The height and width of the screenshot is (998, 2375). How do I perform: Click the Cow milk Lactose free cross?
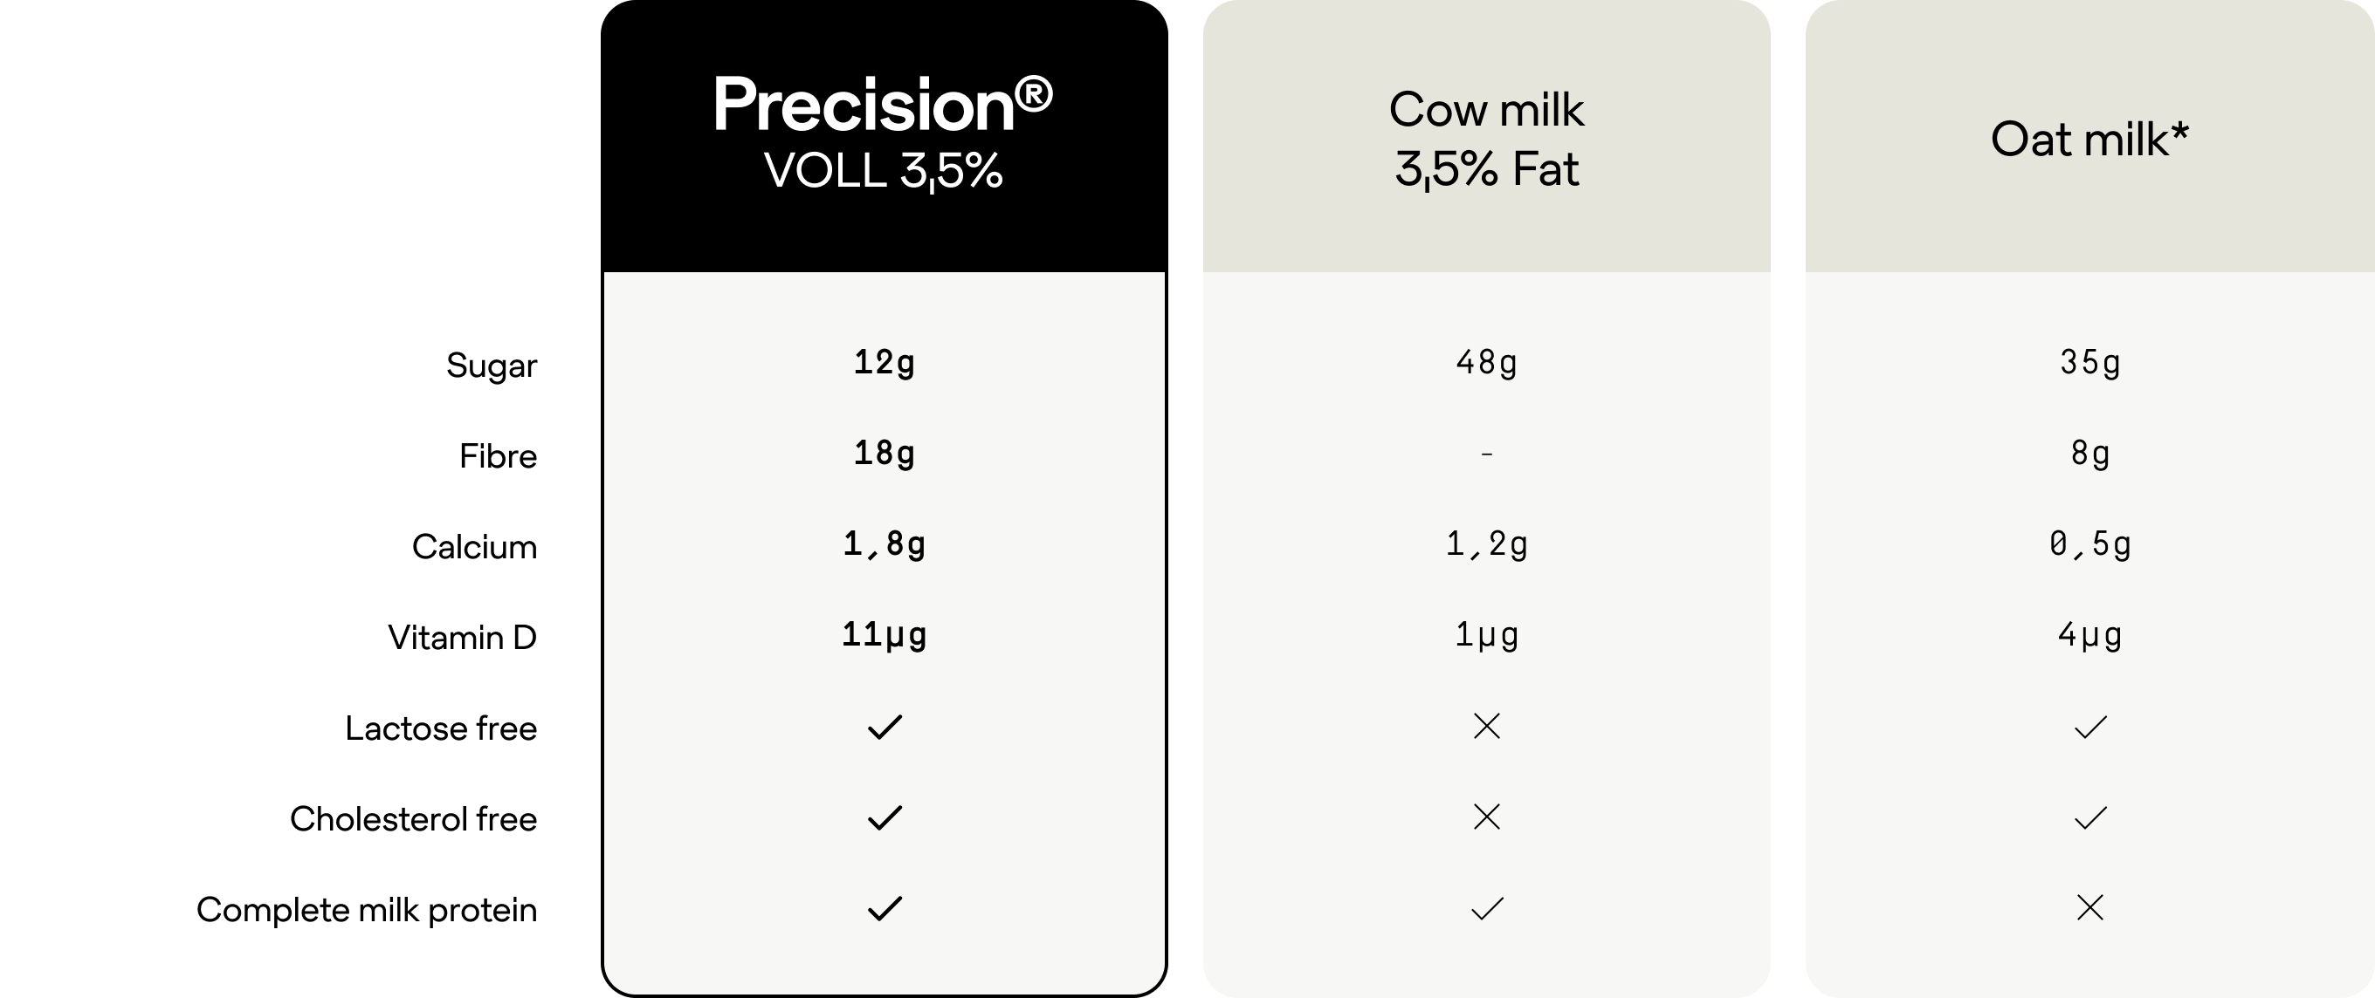1487,726
